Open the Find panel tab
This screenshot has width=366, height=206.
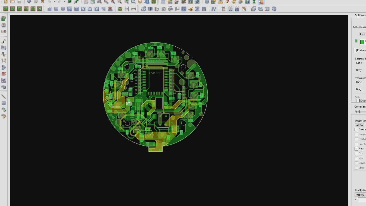[357, 112]
